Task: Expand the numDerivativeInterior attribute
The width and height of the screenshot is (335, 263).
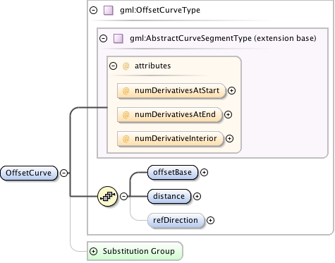Action: tap(229, 139)
